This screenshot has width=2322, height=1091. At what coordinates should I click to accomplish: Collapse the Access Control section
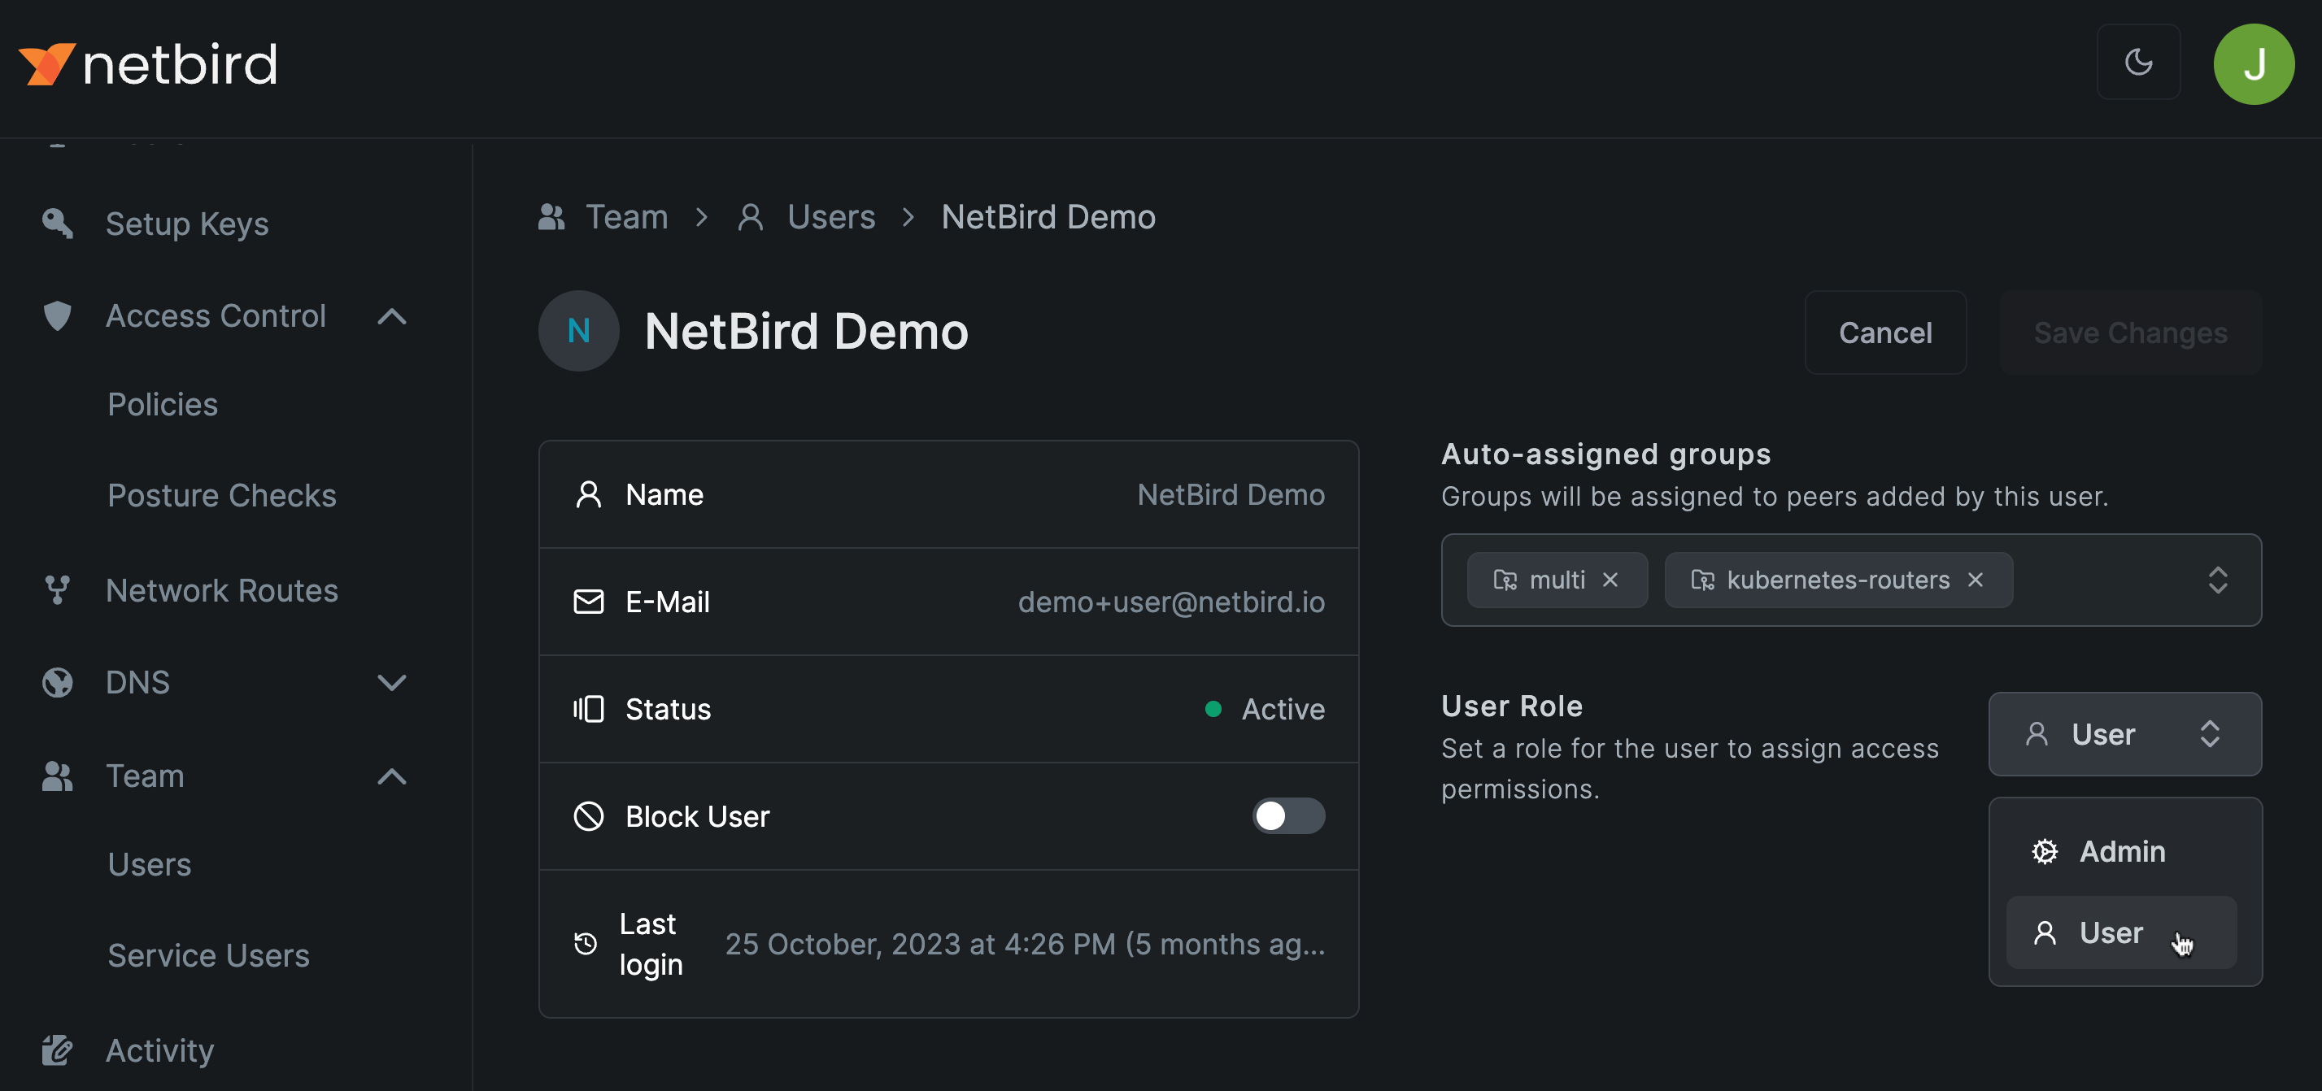(x=391, y=316)
